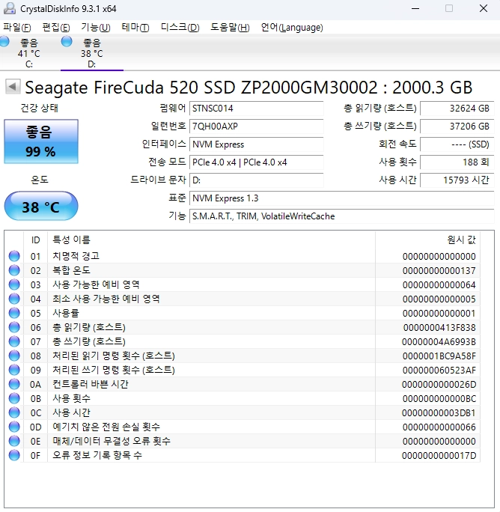Click the 특성 이름 column header
500x512 pixels.
coord(211,240)
